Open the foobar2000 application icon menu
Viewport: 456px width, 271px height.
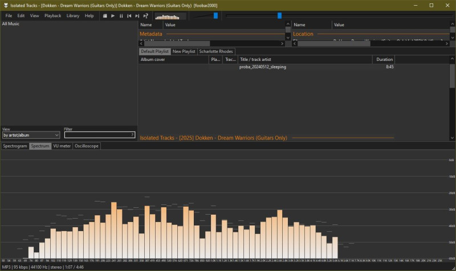tap(6, 5)
